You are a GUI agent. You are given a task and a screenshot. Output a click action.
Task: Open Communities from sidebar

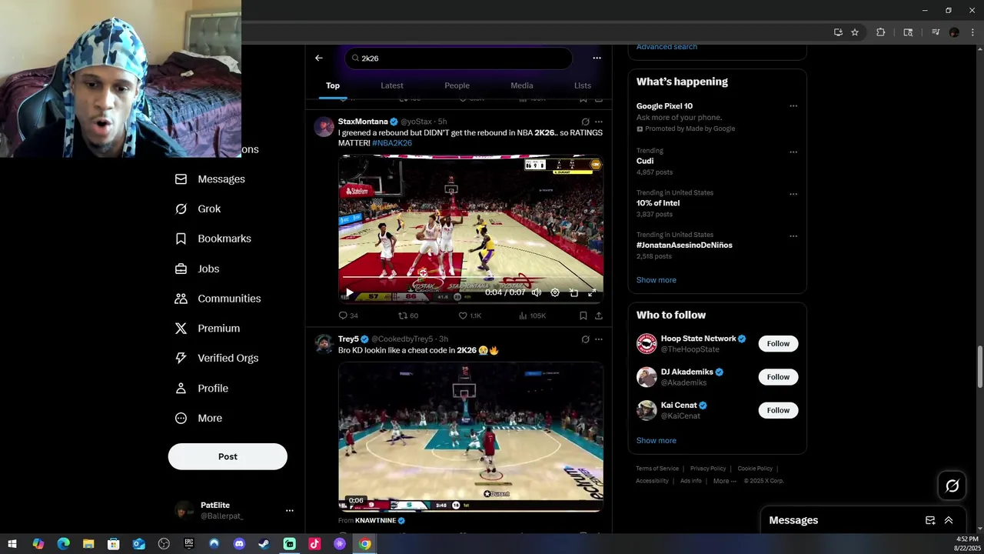pos(218,299)
